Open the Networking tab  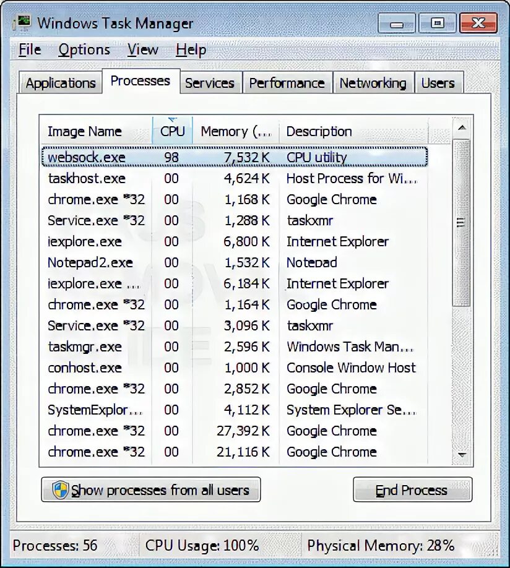373,83
